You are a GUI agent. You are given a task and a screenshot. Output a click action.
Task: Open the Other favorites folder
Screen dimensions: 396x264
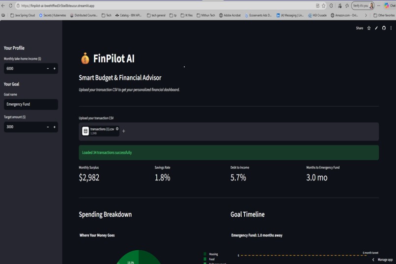tap(384, 15)
